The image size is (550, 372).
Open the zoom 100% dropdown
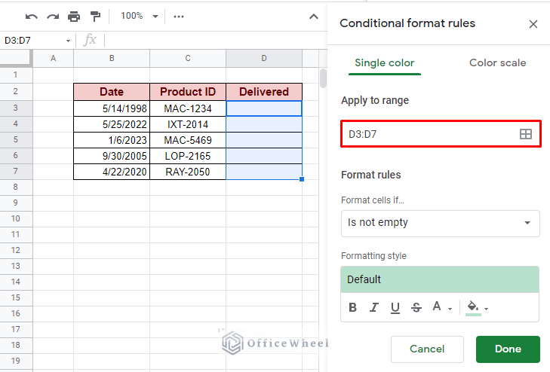[140, 16]
